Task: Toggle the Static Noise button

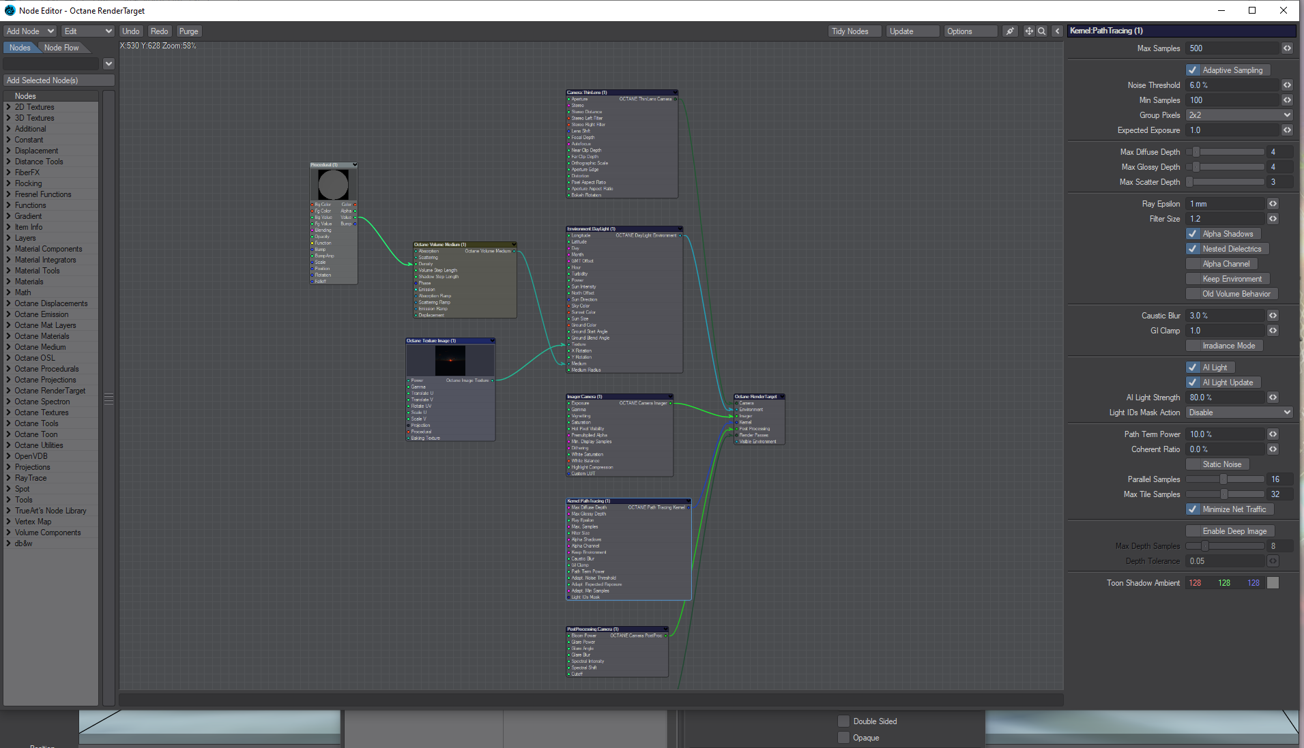Action: click(x=1217, y=464)
